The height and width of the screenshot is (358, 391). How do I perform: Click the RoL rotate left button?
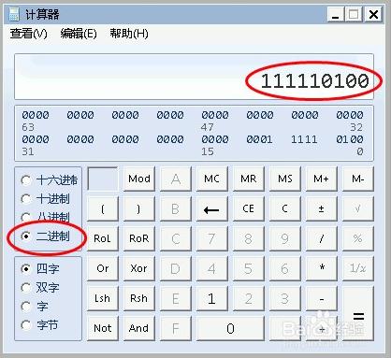(103, 238)
